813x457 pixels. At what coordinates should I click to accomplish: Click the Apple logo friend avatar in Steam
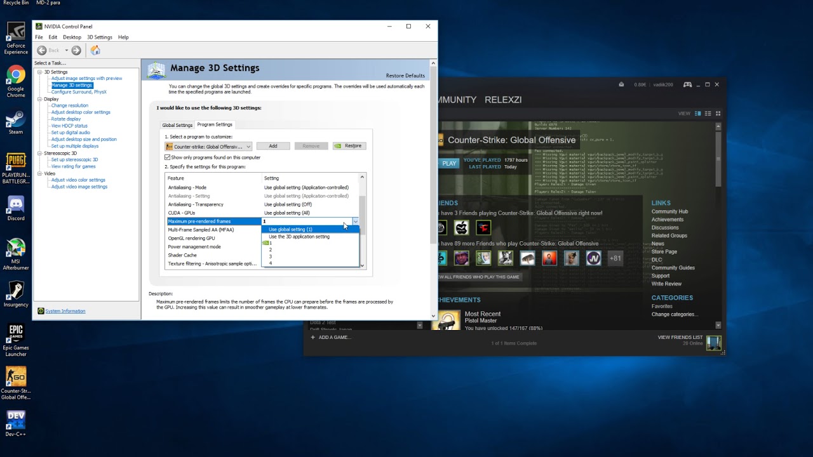(462, 227)
